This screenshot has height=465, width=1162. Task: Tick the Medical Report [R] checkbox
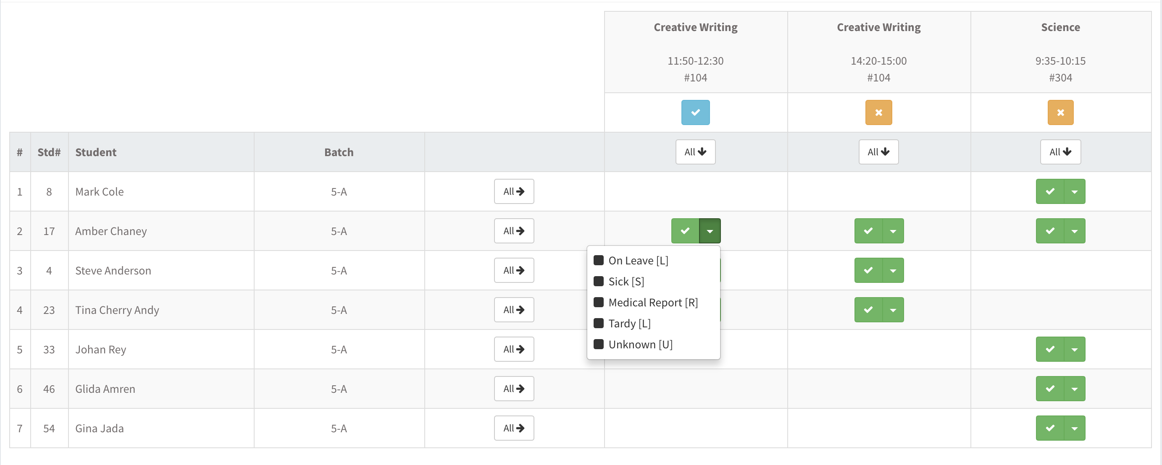click(x=599, y=302)
